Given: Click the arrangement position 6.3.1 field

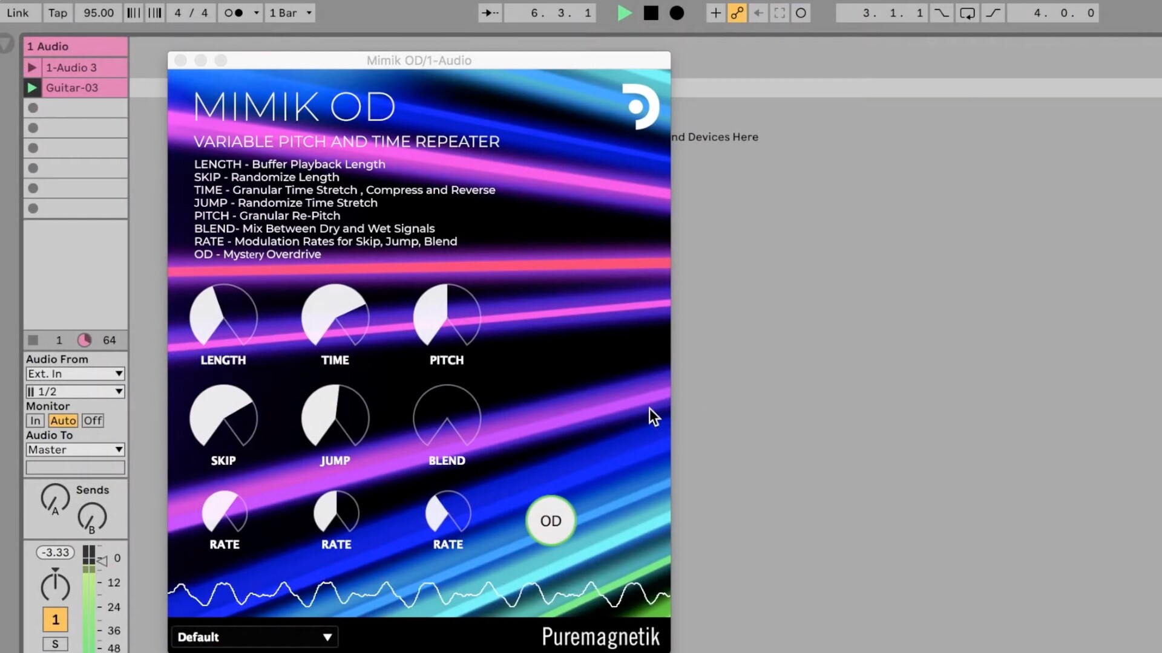Looking at the screenshot, I should (x=550, y=13).
